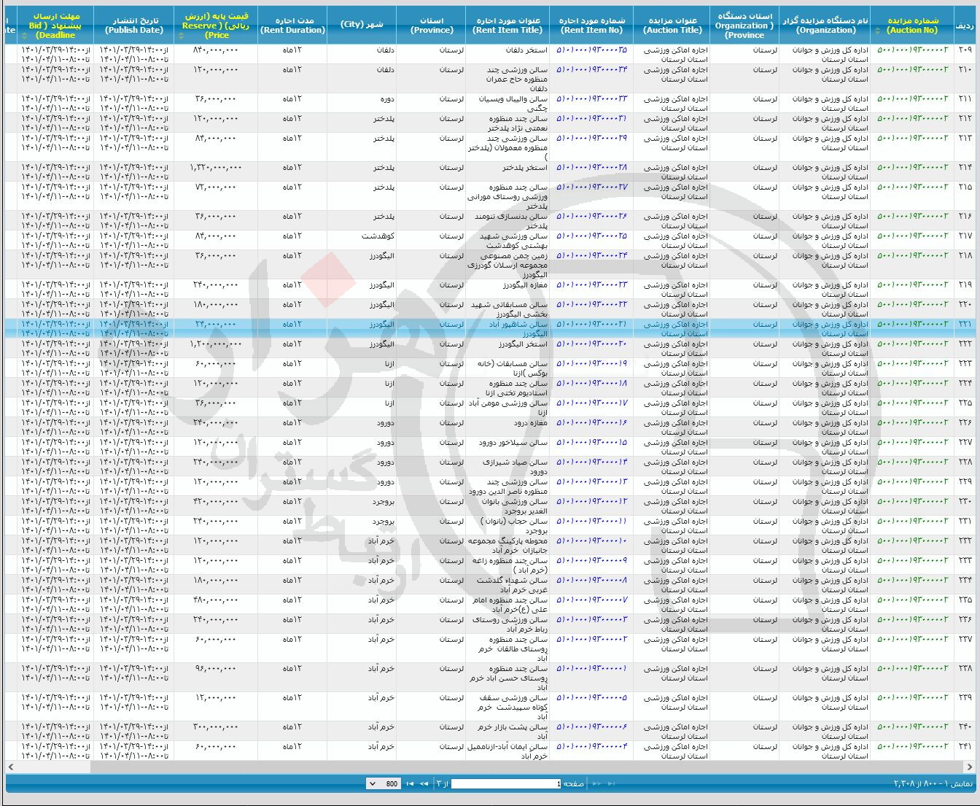Open rent item number link for استخر الیگودرز

pos(591,344)
